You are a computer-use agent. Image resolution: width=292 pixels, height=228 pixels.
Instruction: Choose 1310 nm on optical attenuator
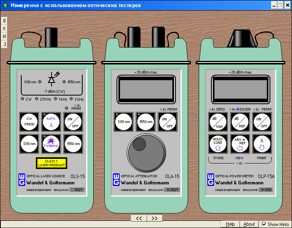coord(124,122)
